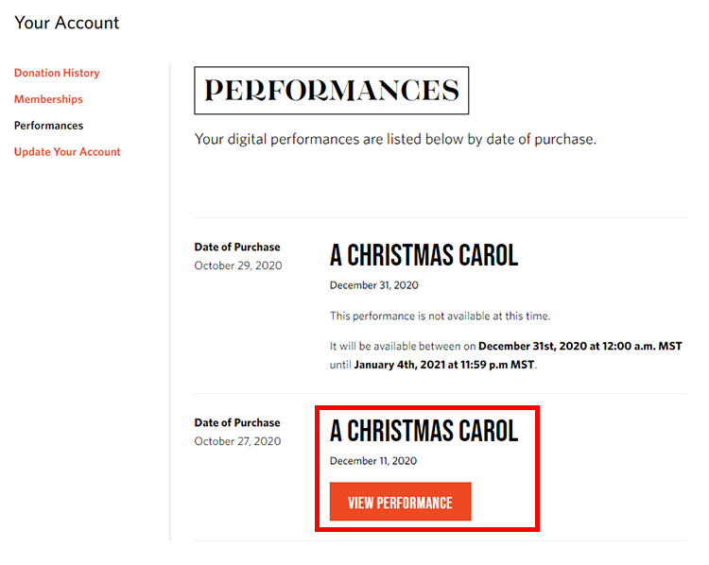The height and width of the screenshot is (565, 709).
Task: Click the not available at this time notice
Action: (x=440, y=316)
